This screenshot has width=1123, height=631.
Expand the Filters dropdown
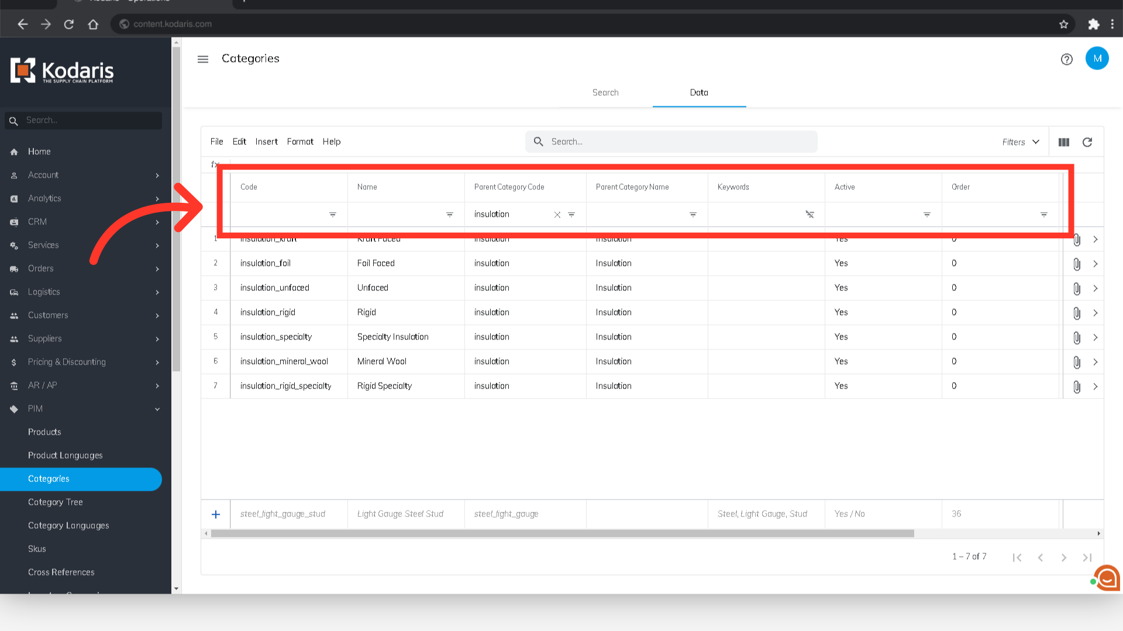pos(1020,142)
